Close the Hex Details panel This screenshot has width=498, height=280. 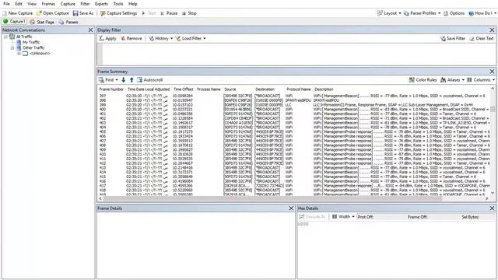pos(492,208)
